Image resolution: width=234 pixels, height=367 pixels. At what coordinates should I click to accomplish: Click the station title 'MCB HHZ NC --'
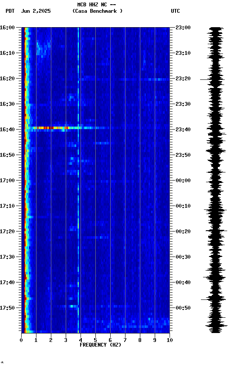tap(97, 5)
